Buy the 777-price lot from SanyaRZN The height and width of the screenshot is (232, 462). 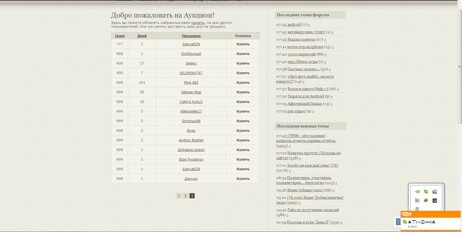pyautogui.click(x=243, y=44)
